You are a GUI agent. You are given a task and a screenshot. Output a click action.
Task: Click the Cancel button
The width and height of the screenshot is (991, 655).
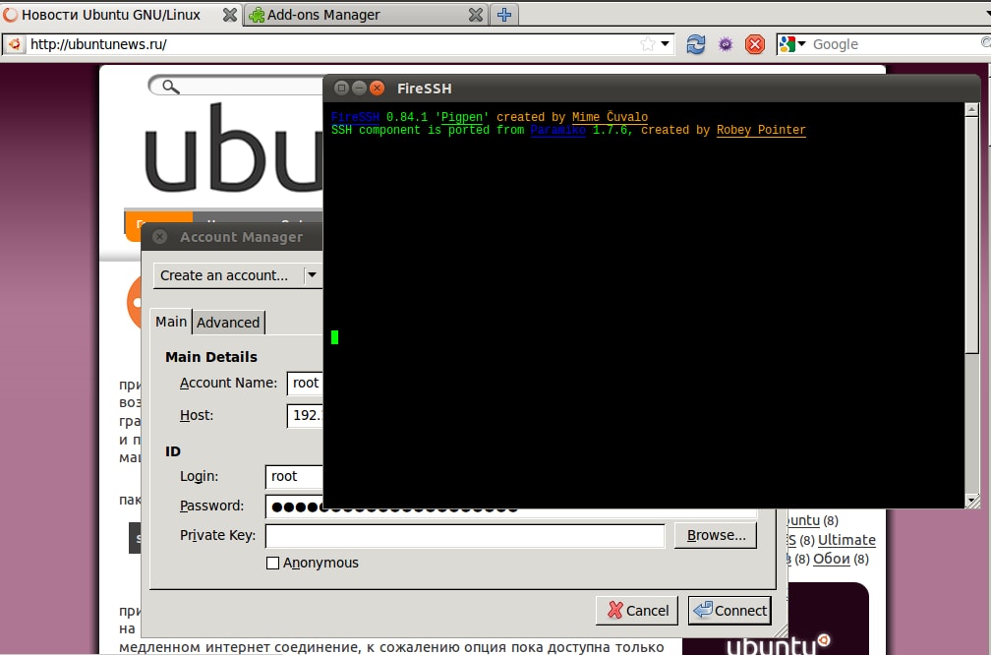coord(637,610)
